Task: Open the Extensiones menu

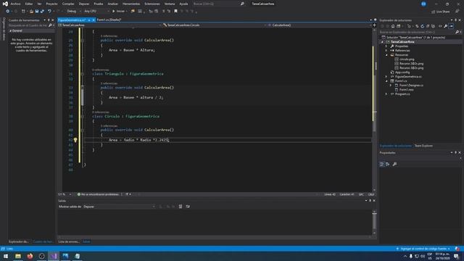Action: (x=152, y=4)
